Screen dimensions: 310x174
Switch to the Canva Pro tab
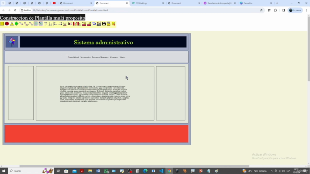tap(256, 3)
